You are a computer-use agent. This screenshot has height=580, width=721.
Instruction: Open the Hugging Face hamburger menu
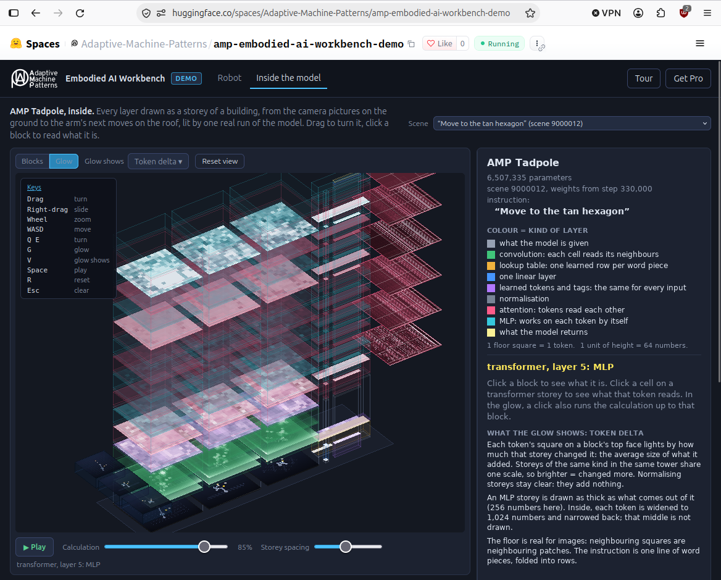tap(700, 43)
